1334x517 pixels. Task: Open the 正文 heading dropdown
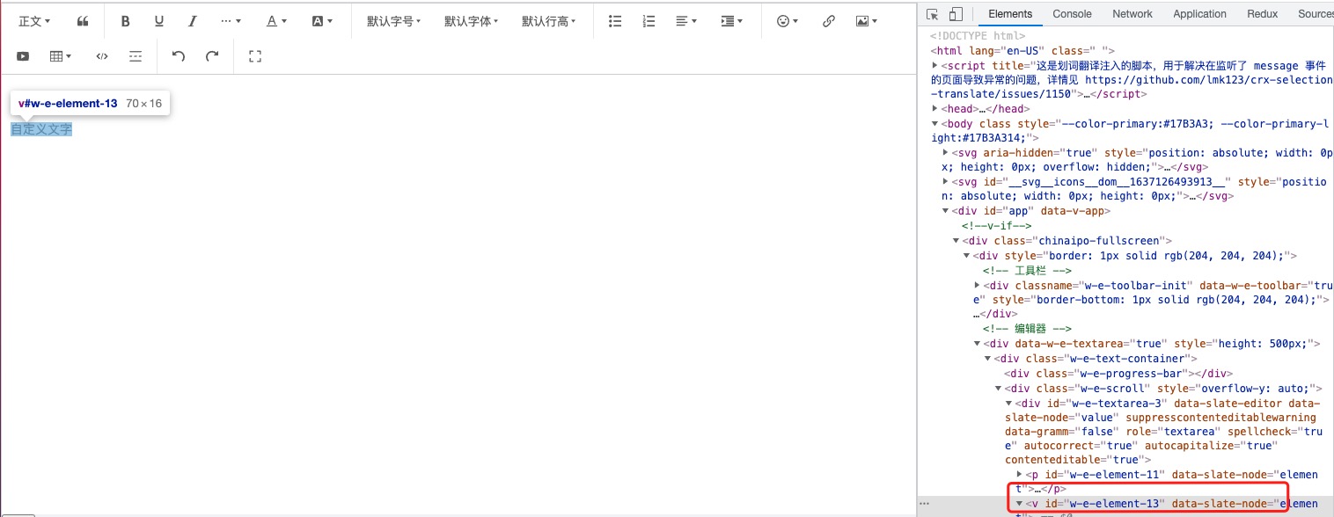tap(34, 21)
